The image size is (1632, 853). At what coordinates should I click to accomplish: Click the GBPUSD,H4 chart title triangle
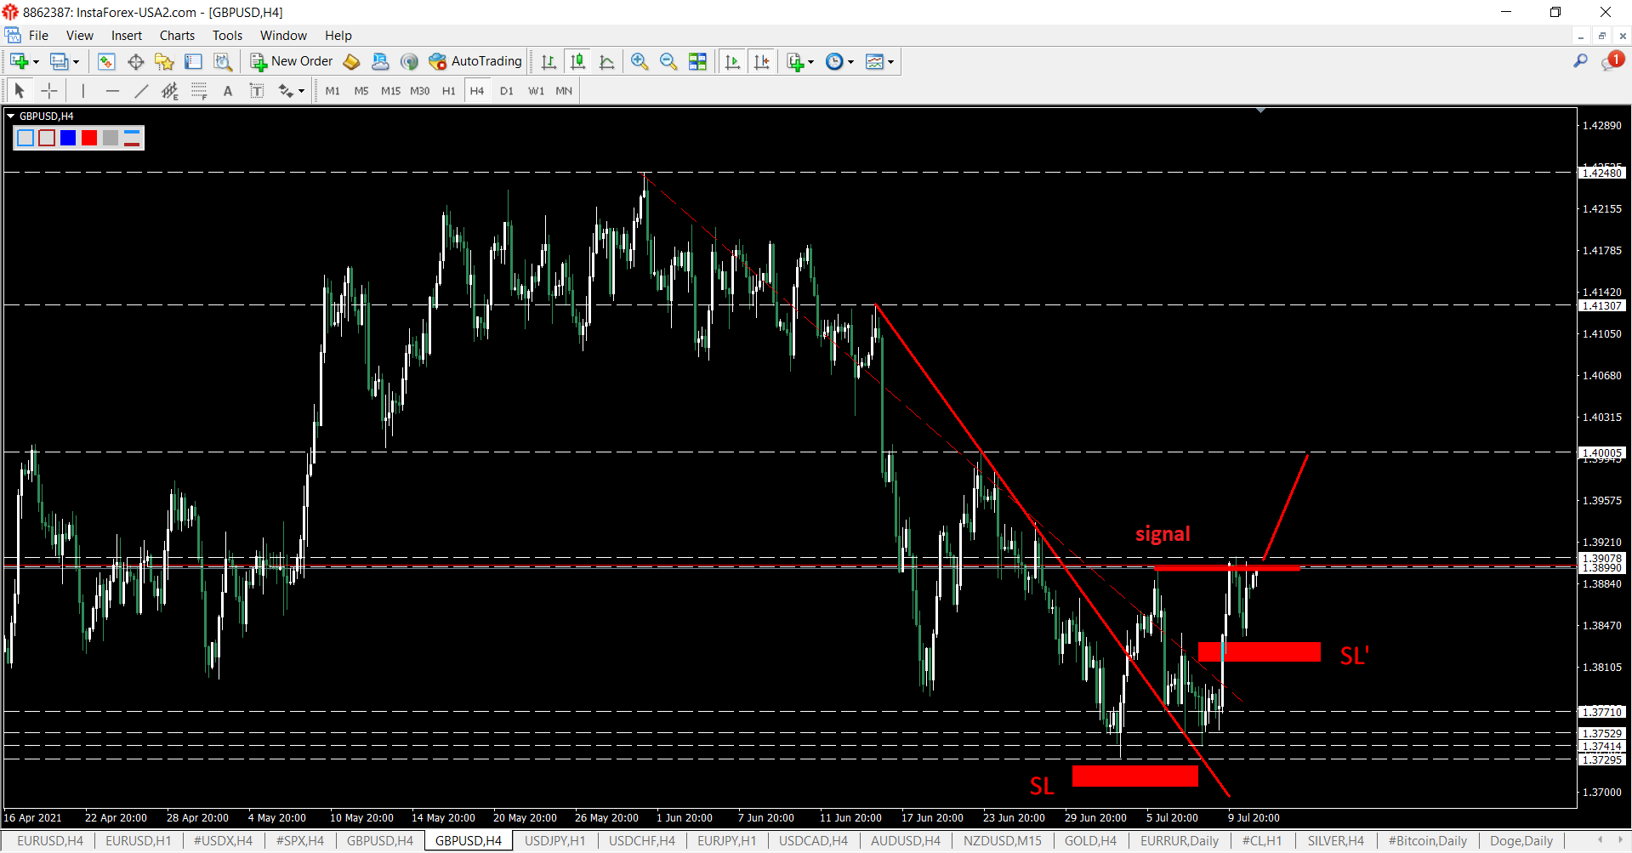pyautogui.click(x=11, y=117)
